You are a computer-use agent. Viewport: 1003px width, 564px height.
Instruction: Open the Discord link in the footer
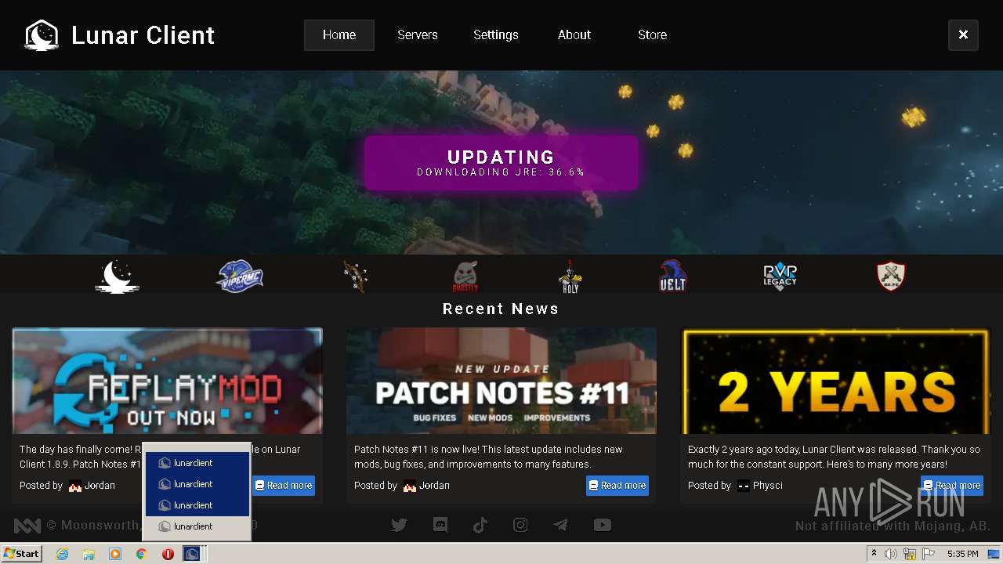(x=440, y=526)
